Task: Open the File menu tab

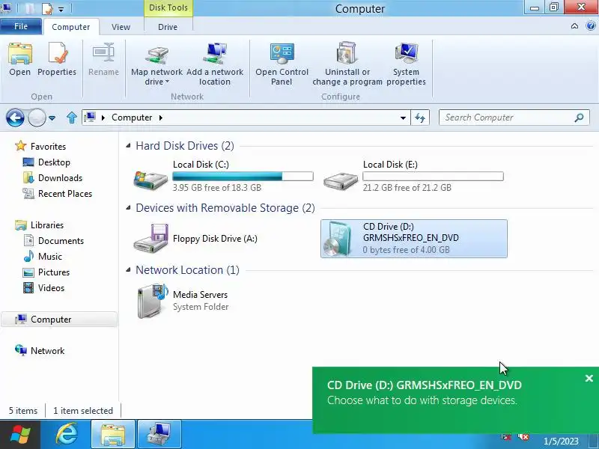Action: [x=21, y=26]
